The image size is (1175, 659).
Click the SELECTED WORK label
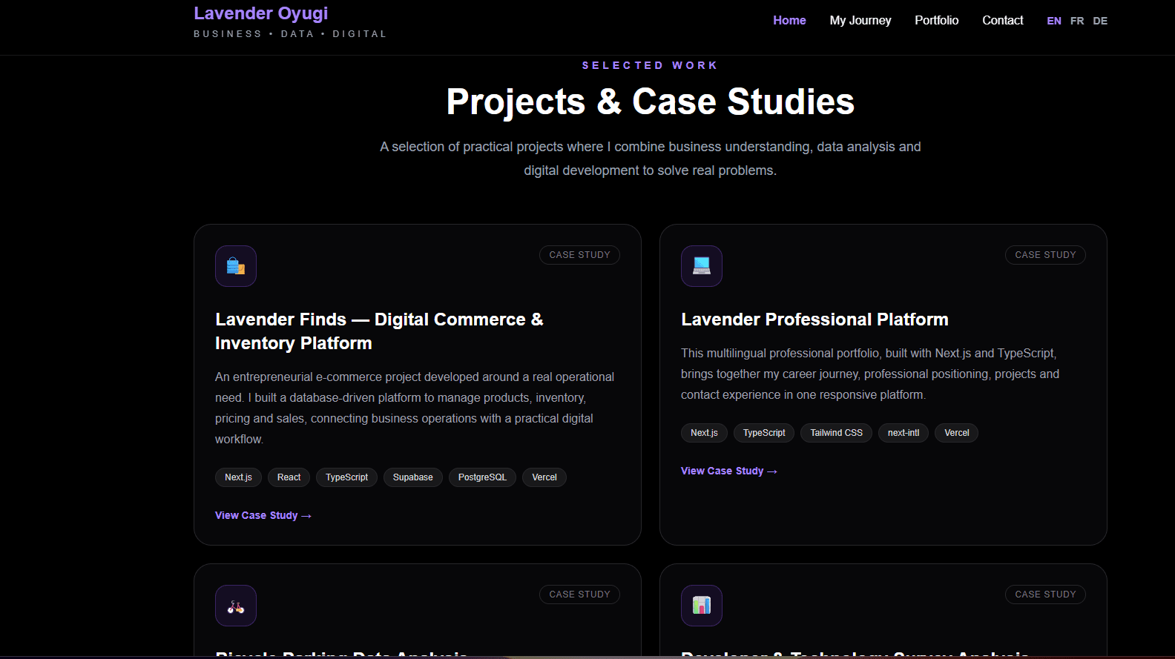point(651,65)
